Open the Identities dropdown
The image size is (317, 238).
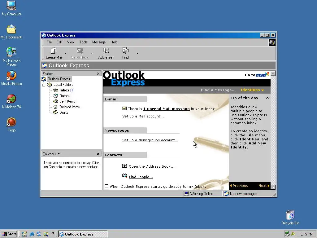(x=252, y=90)
